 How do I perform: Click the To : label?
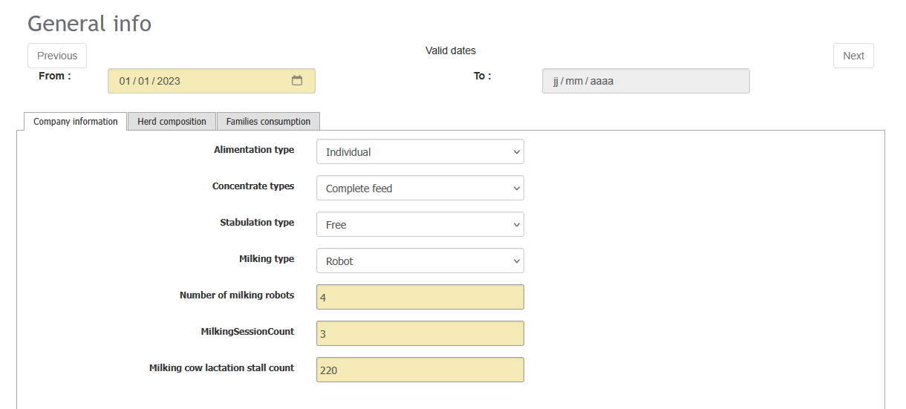tap(483, 76)
